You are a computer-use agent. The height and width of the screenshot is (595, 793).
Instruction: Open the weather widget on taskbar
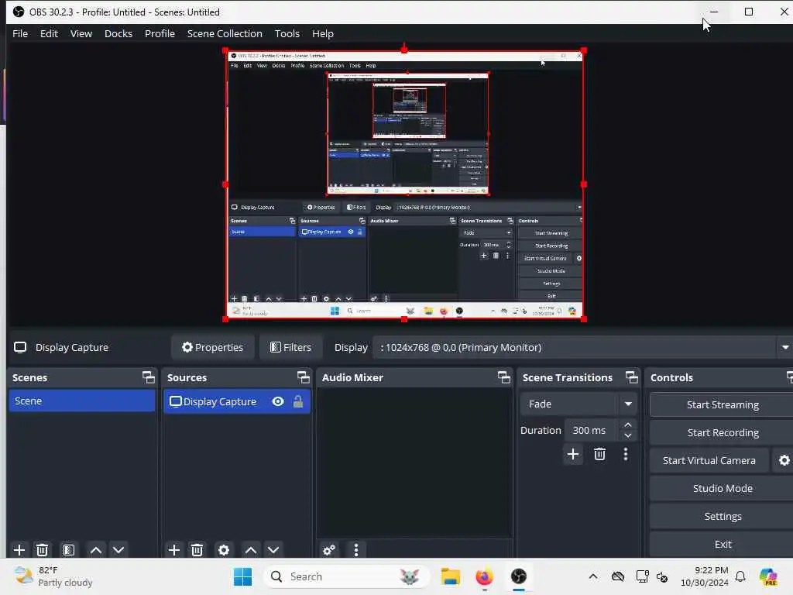tap(53, 576)
